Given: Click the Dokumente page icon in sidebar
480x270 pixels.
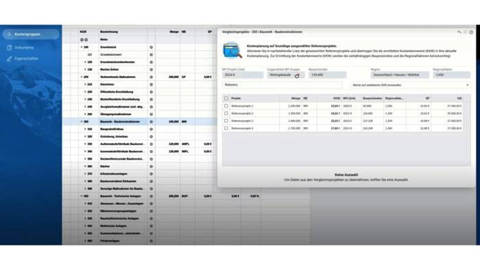Looking at the screenshot, I should (9, 48).
